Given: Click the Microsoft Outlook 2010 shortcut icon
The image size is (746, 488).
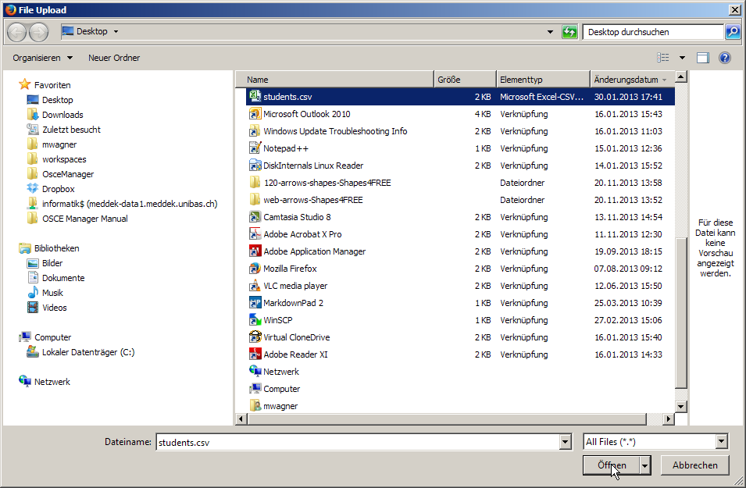Looking at the screenshot, I should 255,114.
